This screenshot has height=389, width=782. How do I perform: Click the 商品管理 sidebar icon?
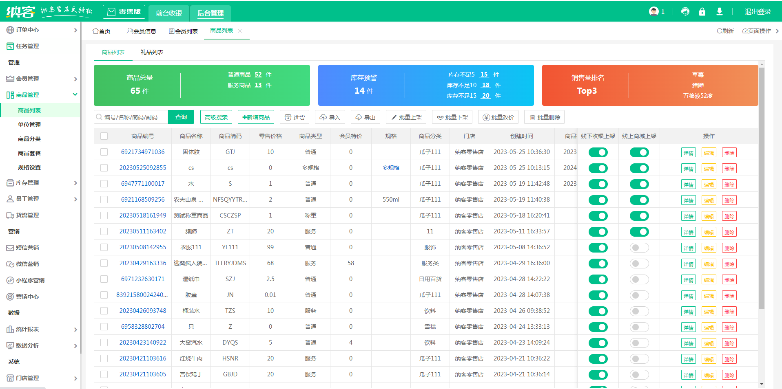[x=10, y=95]
